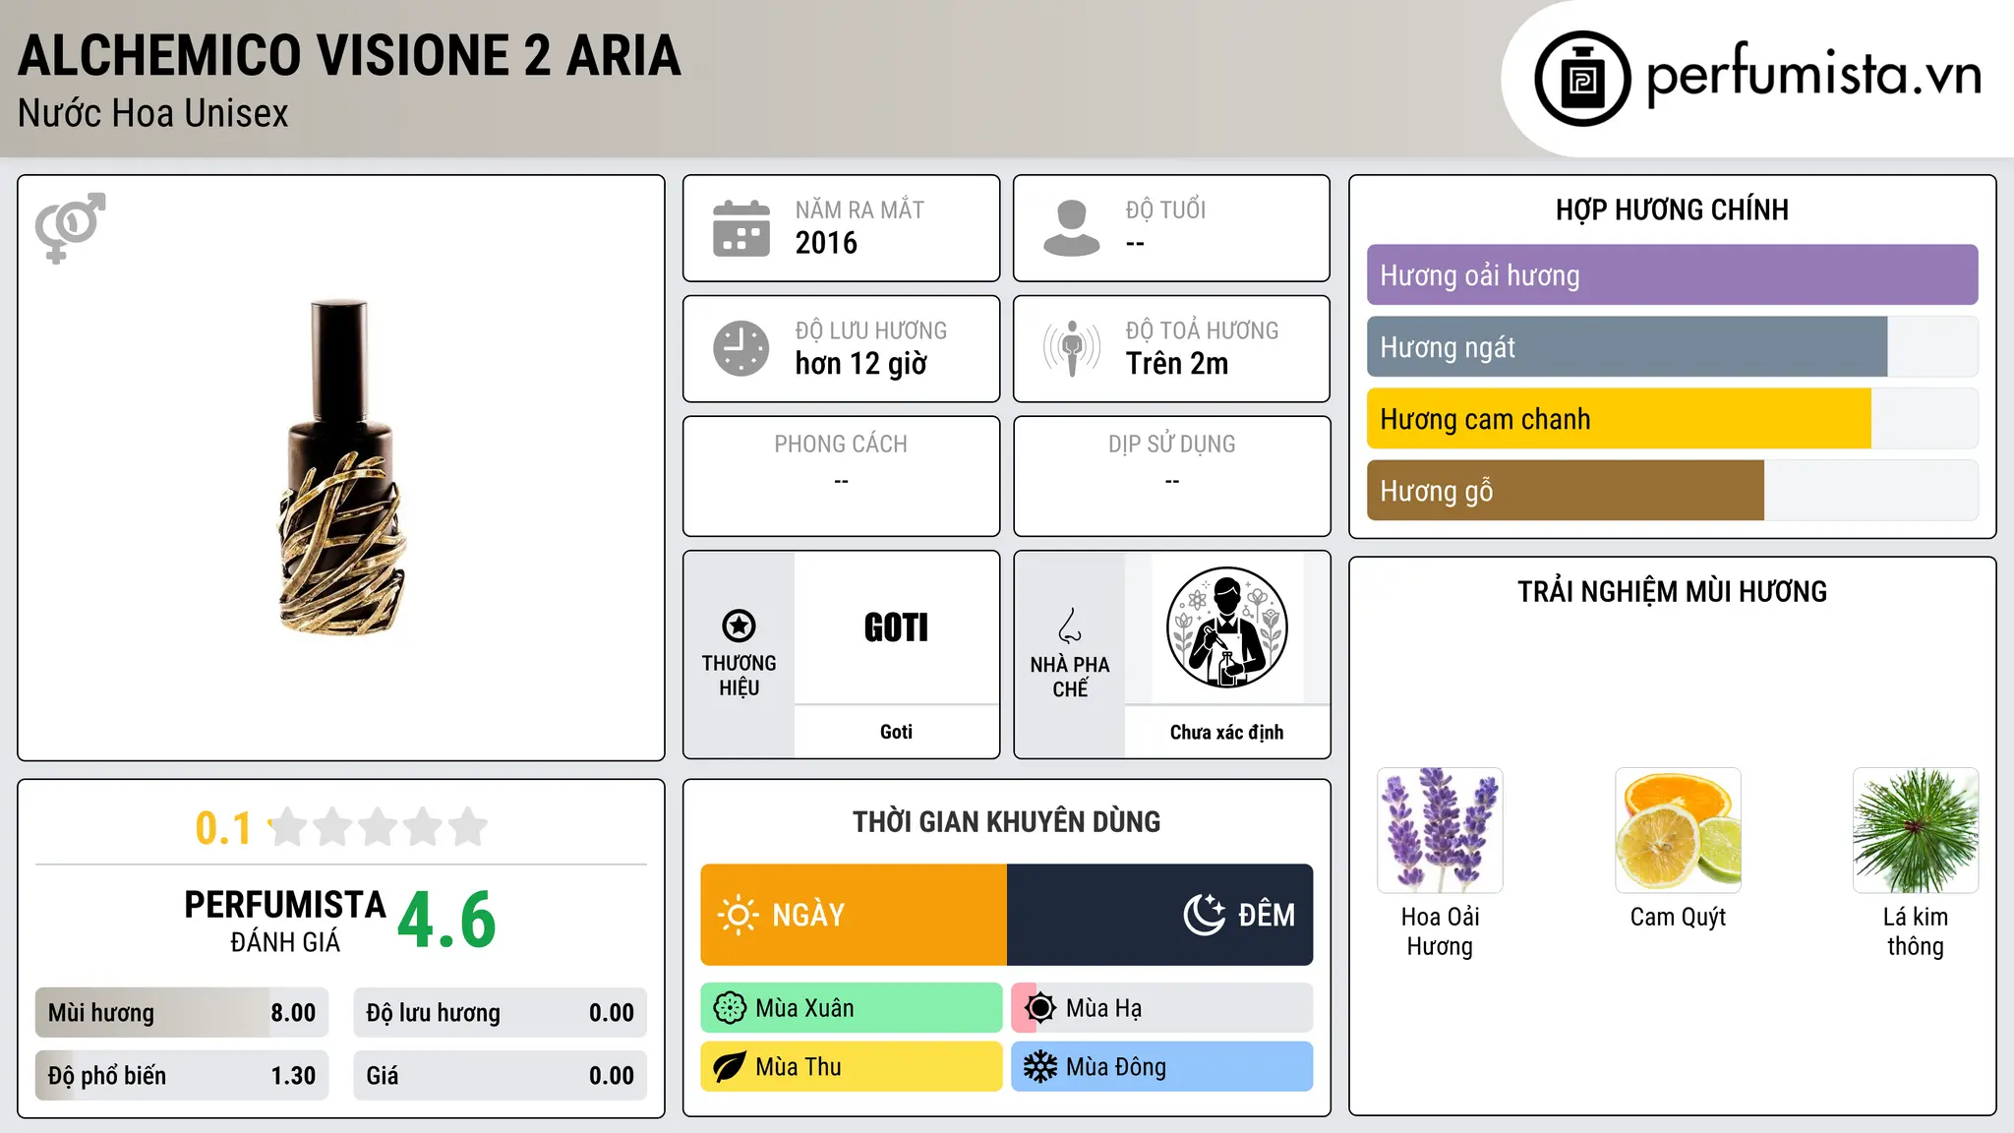This screenshot has height=1133, width=2014.
Task: Click the Cam Quýt note caption
Action: 1678,917
